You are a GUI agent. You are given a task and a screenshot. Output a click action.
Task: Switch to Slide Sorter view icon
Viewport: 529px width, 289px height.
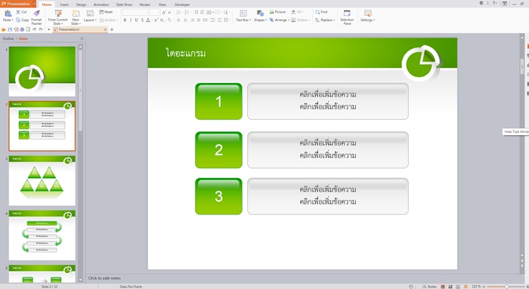[450, 287]
